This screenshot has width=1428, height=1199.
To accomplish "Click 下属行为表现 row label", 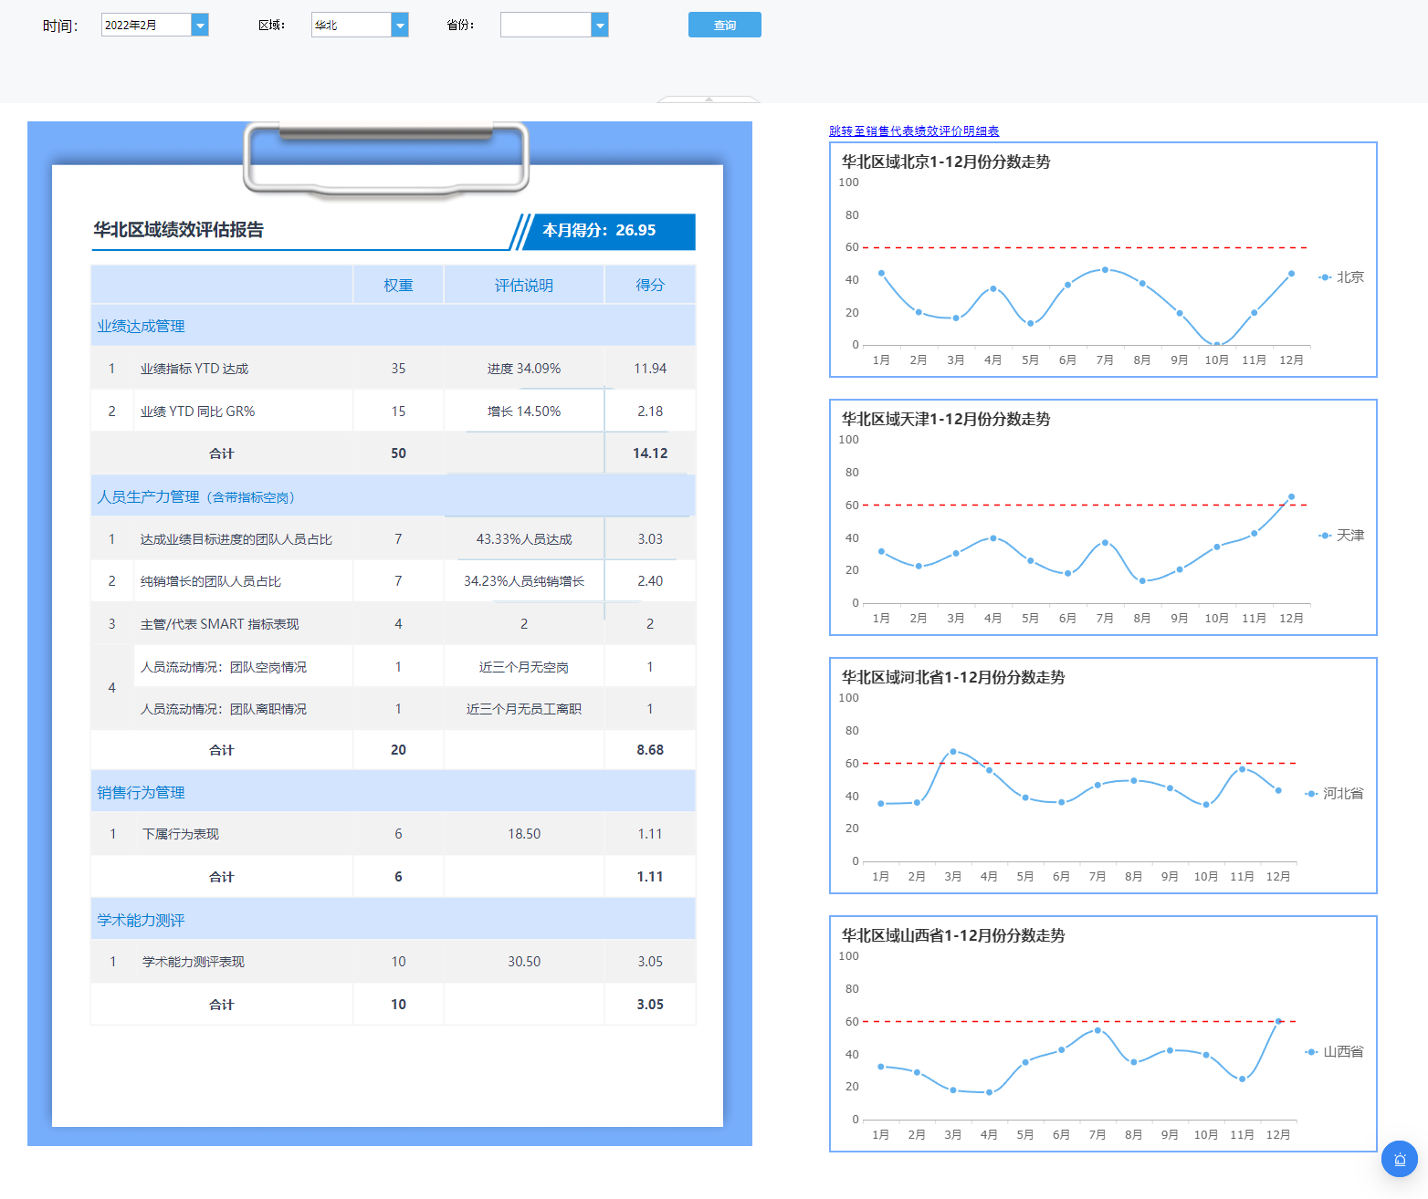I will [181, 834].
